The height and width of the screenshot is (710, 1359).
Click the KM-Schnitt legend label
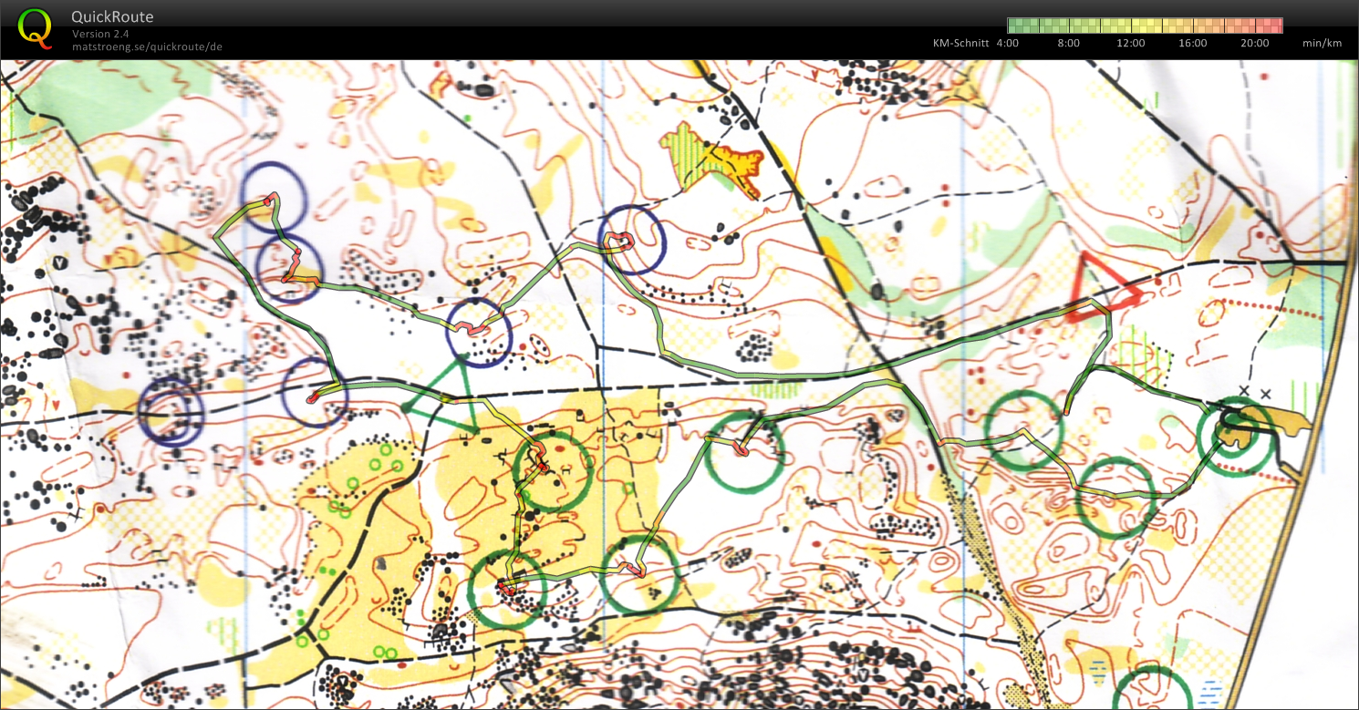click(x=960, y=43)
